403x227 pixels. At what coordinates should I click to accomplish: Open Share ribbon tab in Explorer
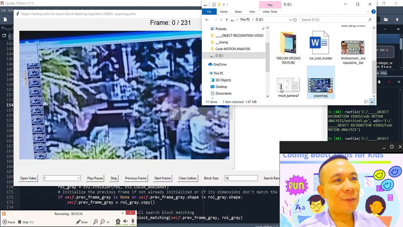(x=238, y=12)
